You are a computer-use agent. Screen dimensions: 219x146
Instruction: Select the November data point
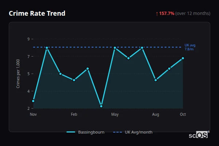point(33,101)
